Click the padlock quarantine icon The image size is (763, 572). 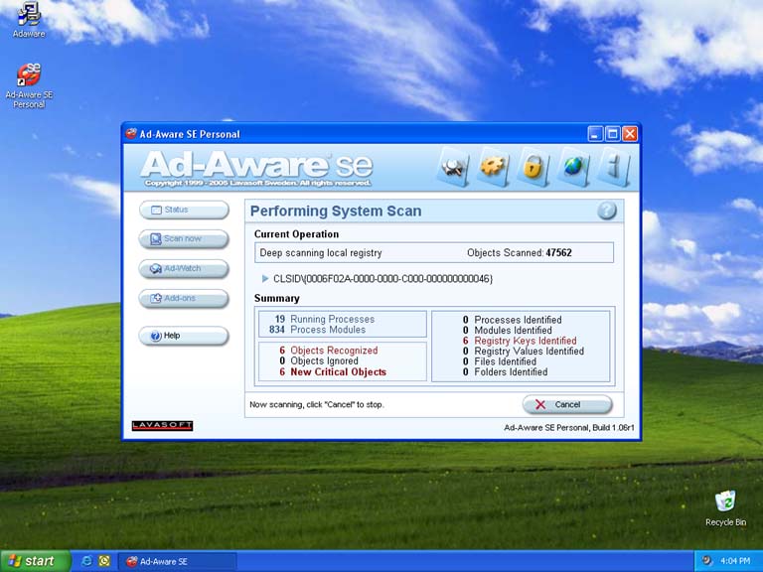533,167
